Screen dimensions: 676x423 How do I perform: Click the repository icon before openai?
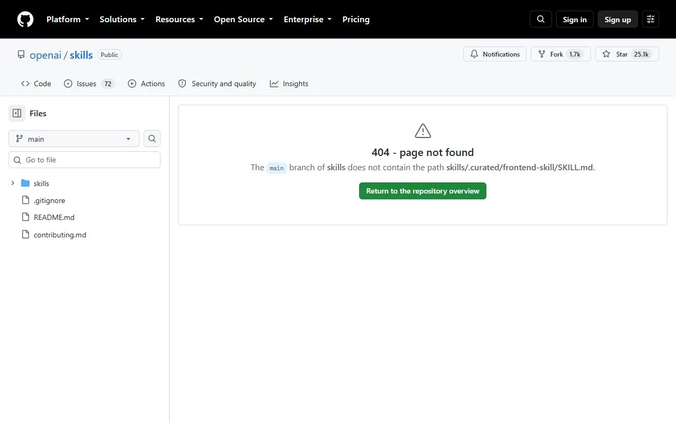21,54
